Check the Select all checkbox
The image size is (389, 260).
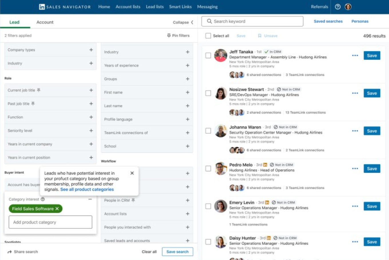(208, 36)
